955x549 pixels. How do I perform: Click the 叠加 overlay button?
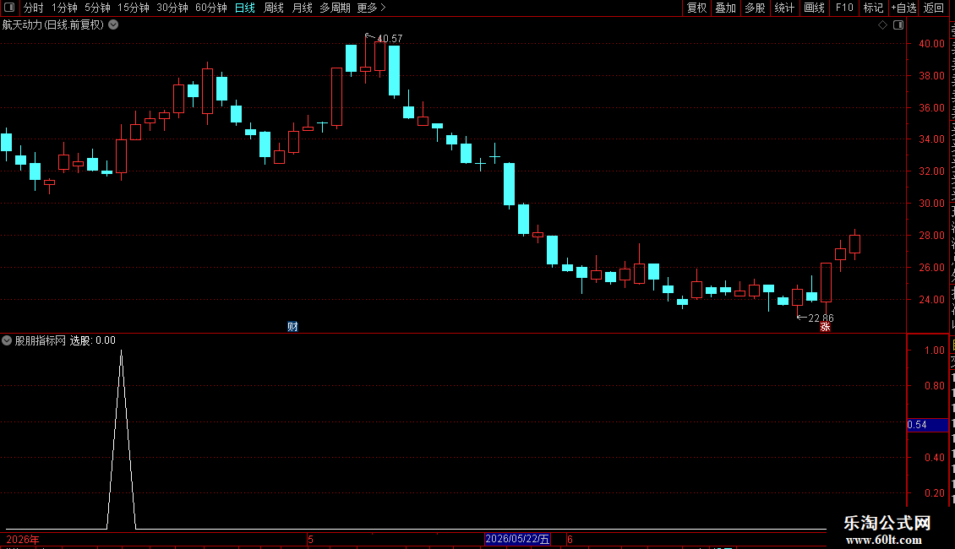(726, 8)
